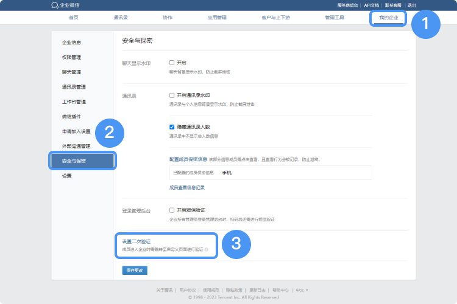Screen dimensions: 457x304
Task: Select 安全与保密 in the left sidebar
Action: [x=74, y=161]
